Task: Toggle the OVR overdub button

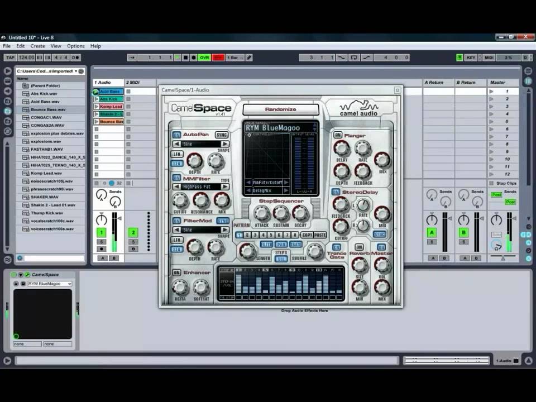Action: click(x=204, y=58)
